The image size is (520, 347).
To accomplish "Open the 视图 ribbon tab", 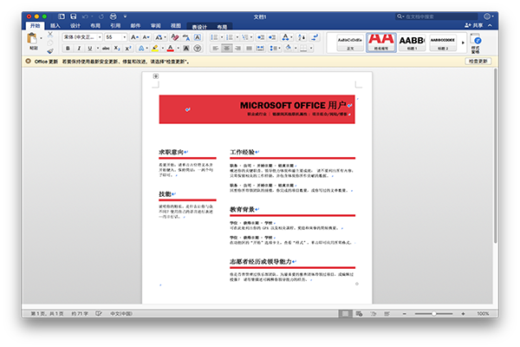I will [x=175, y=25].
